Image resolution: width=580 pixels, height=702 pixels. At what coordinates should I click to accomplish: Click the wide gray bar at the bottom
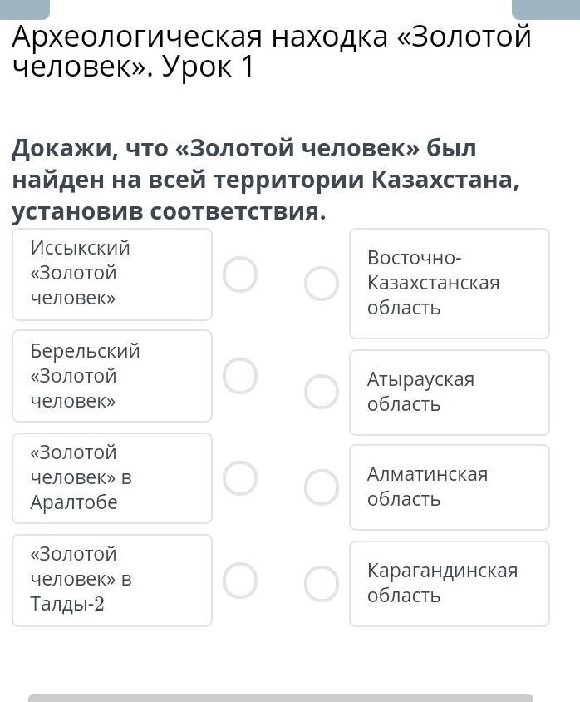(x=281, y=697)
